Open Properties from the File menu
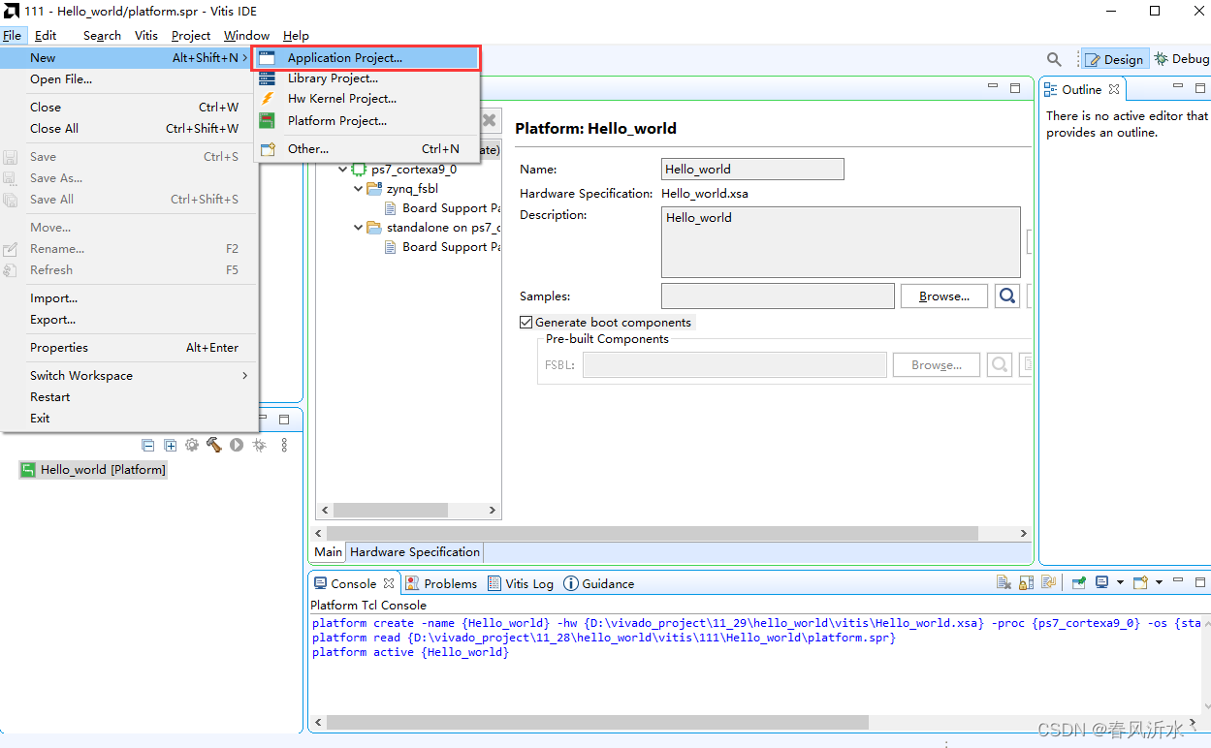Viewport: 1211px width, 748px height. 128,348
